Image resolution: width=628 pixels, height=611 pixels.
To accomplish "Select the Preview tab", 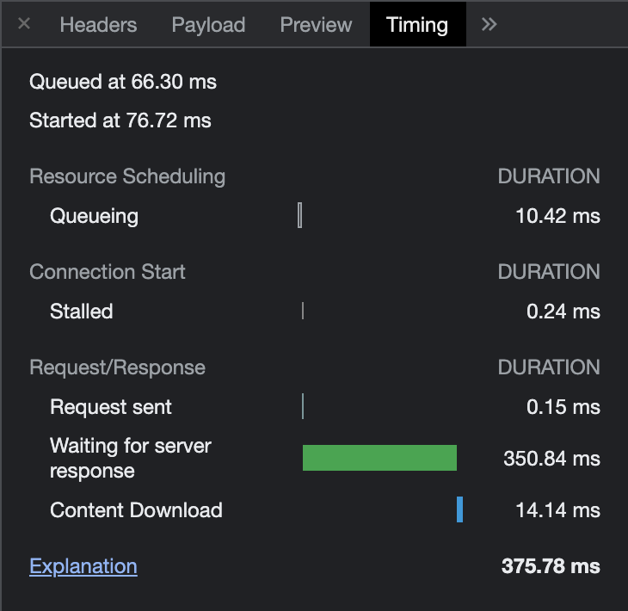I will coord(316,25).
